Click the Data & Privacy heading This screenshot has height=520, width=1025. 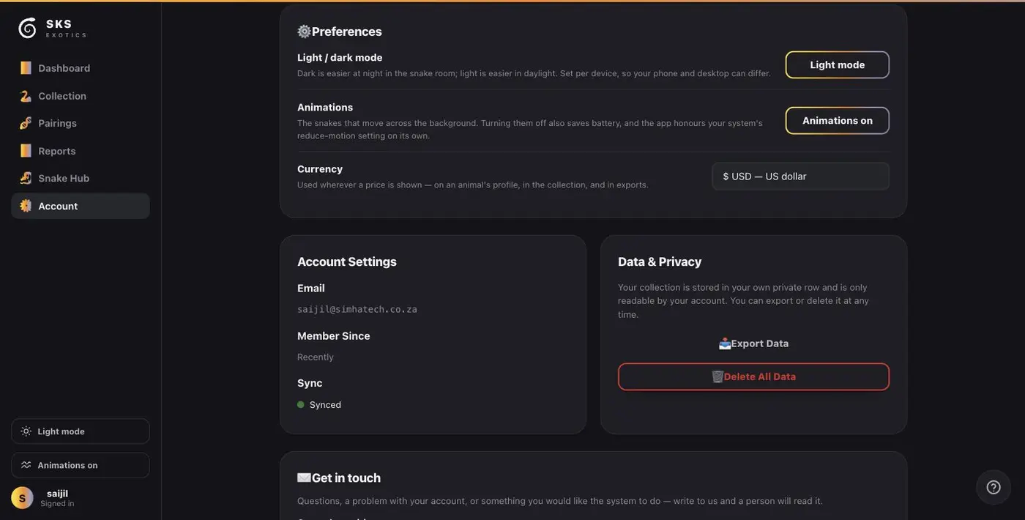coord(660,261)
